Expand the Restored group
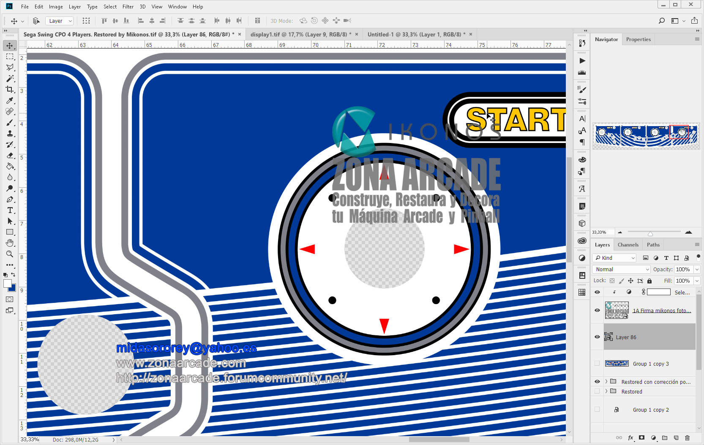Image resolution: width=704 pixels, height=445 pixels. 607,391
